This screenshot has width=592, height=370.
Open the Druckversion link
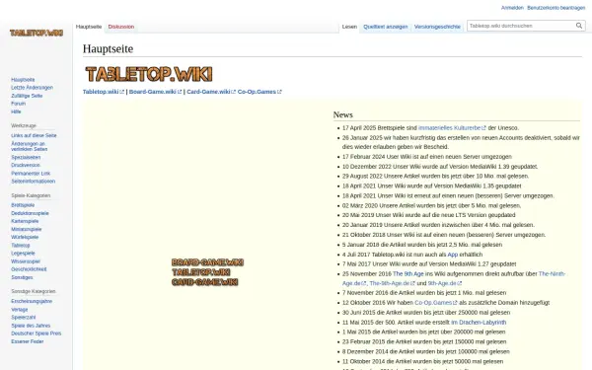pos(26,166)
